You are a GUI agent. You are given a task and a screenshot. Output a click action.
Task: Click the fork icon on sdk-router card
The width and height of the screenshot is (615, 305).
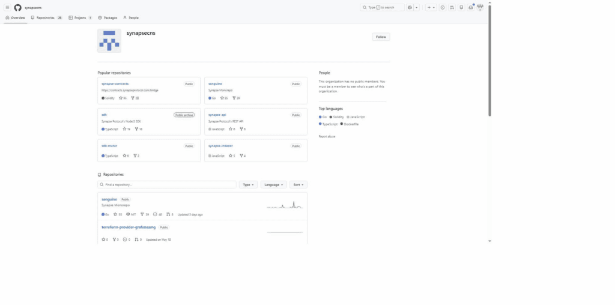[x=135, y=156]
